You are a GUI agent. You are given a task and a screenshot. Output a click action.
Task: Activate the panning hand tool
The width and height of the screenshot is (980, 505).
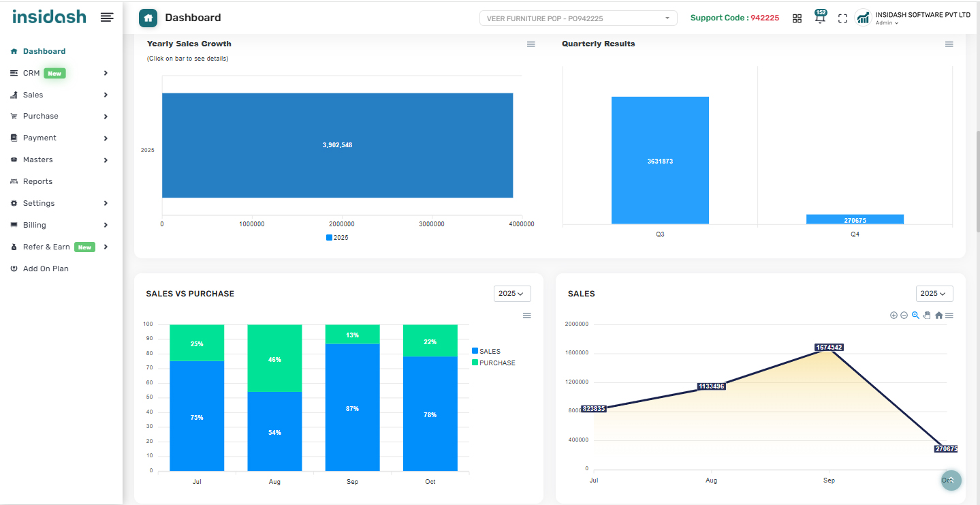pos(926,316)
